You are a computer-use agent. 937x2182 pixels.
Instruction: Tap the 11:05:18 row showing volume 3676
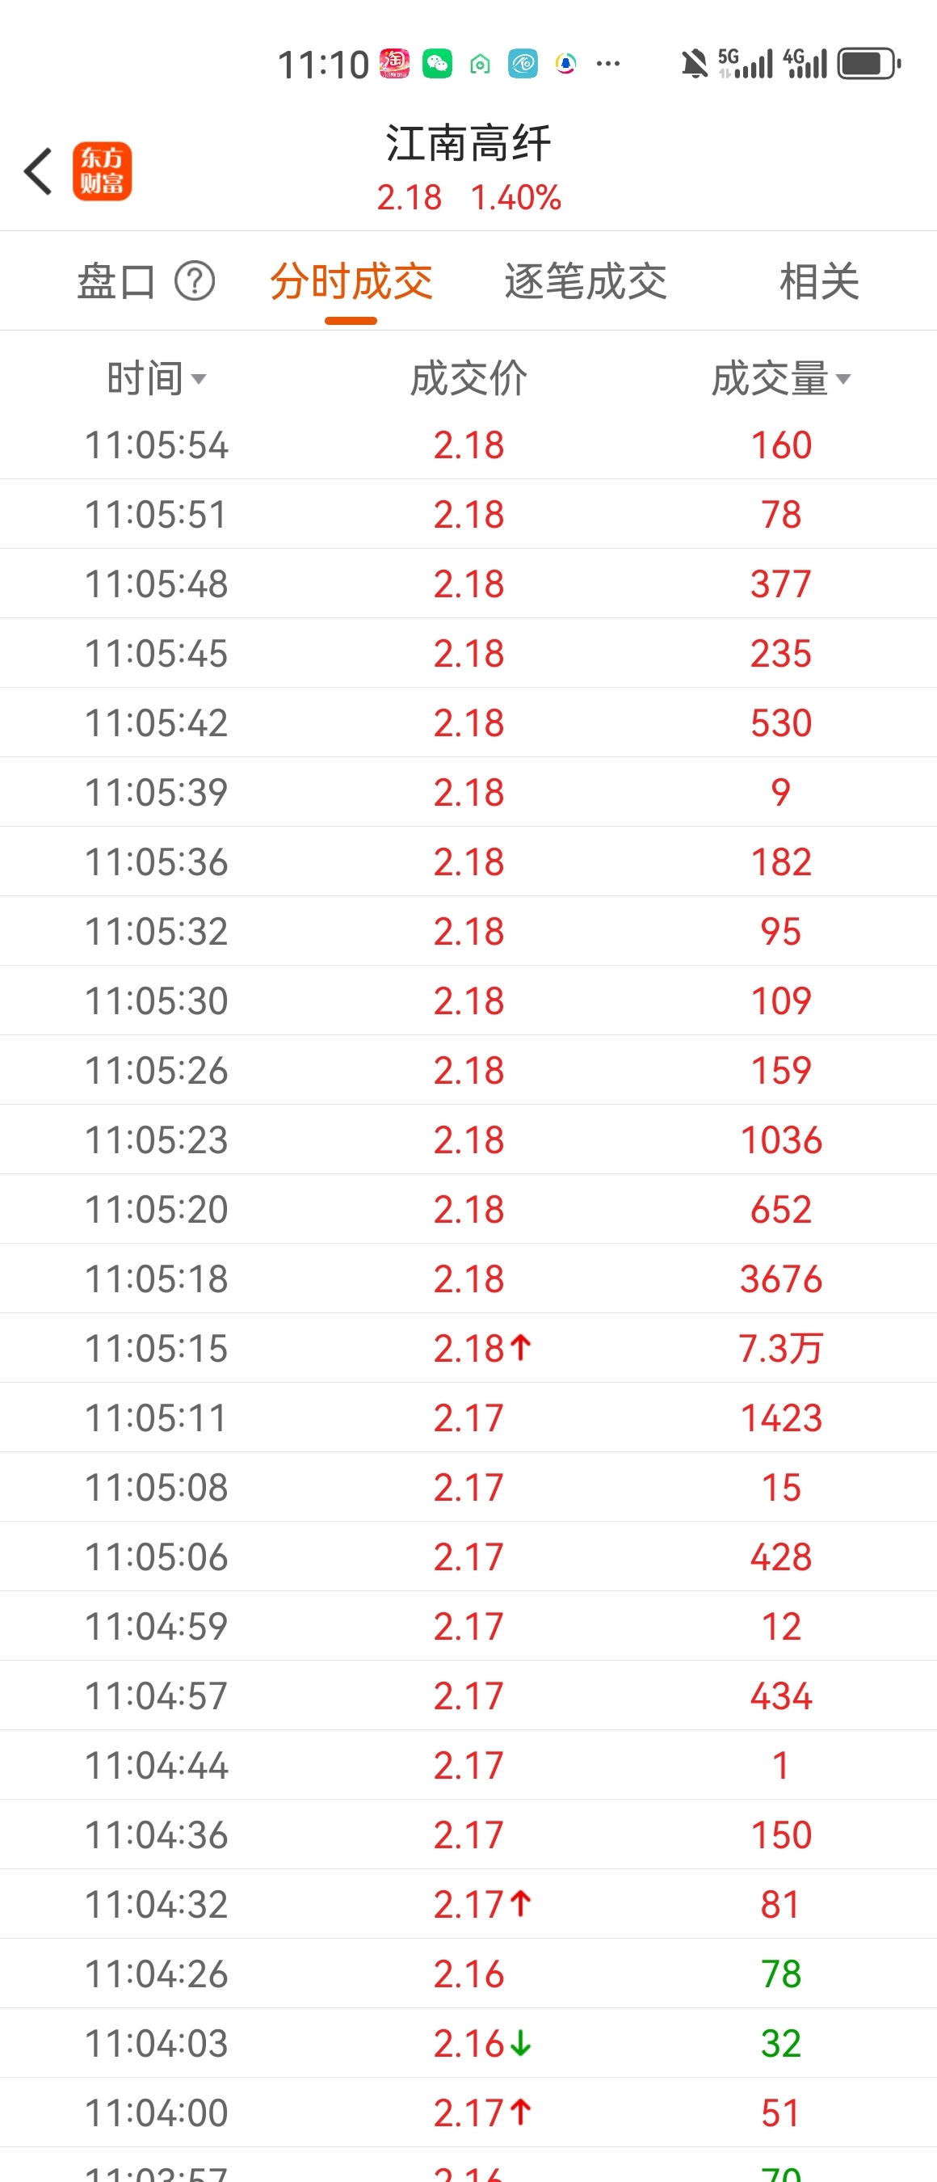tap(468, 1278)
